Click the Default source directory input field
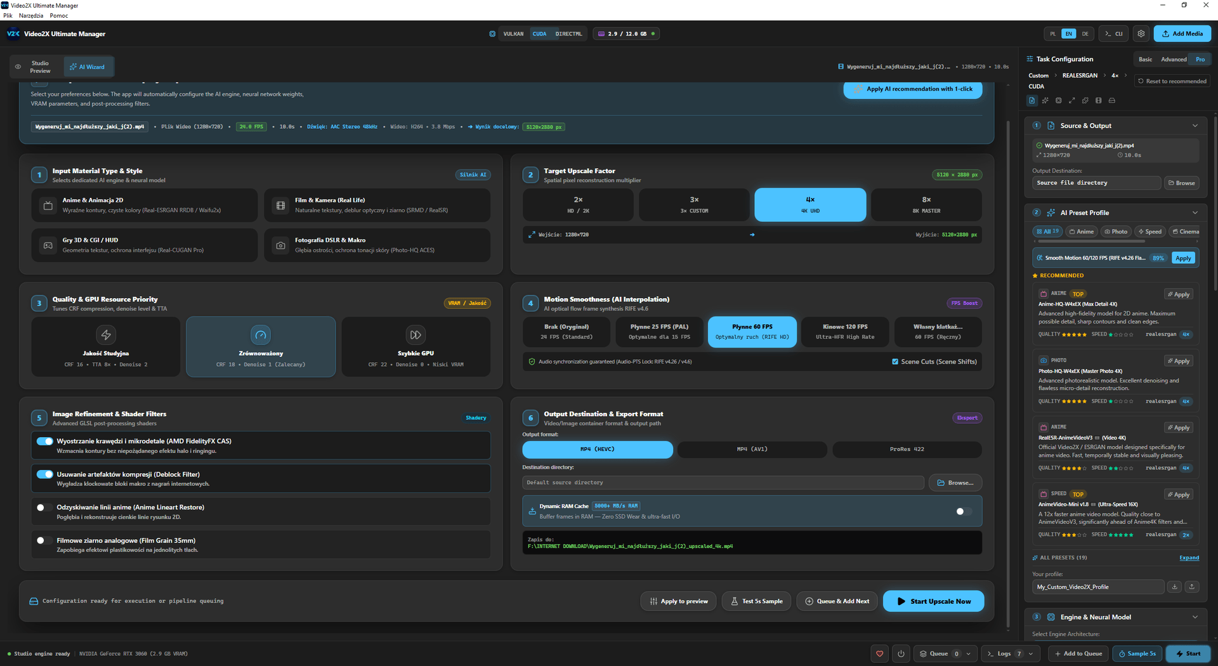 [723, 483]
